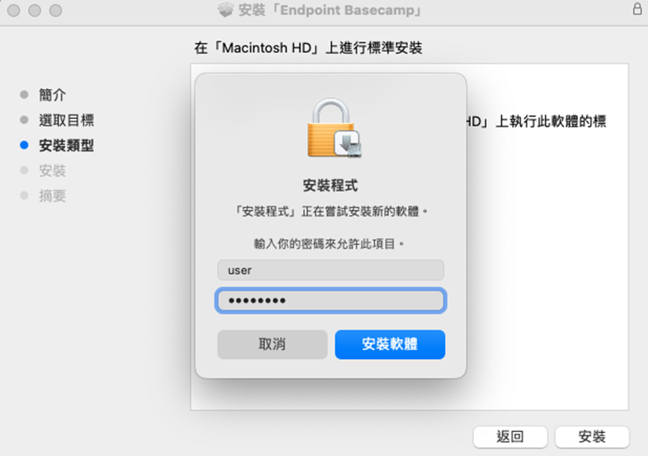Click the download arrow badge on padlock
The height and width of the screenshot is (456, 648).
coord(348,143)
